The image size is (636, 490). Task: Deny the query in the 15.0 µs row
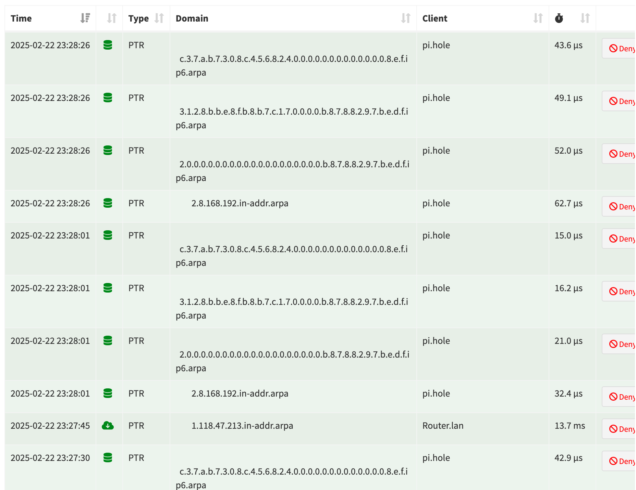[619, 239]
